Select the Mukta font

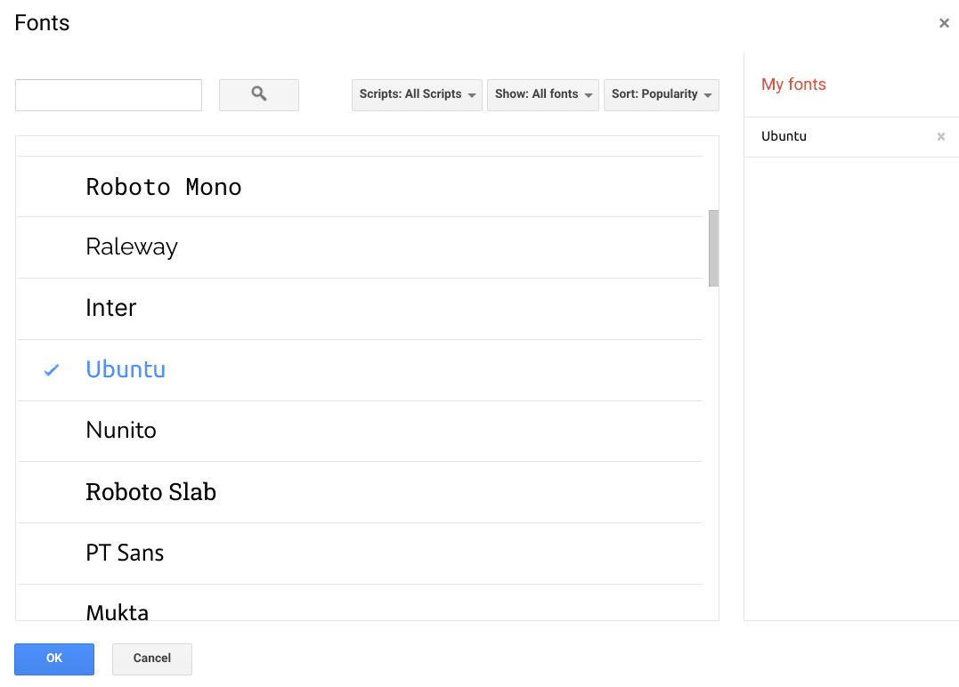click(x=360, y=603)
